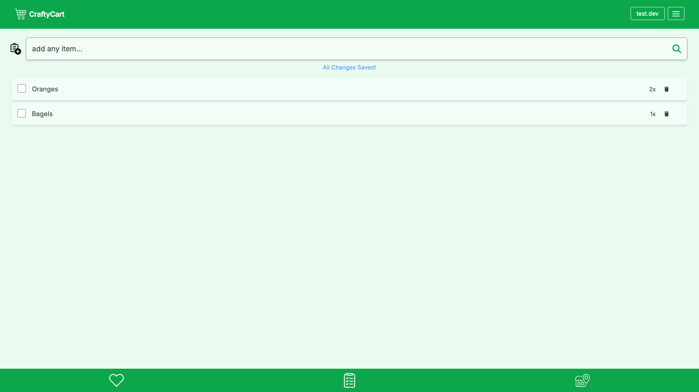
Task: Open the hamburger menu in header
Action: coord(676,14)
